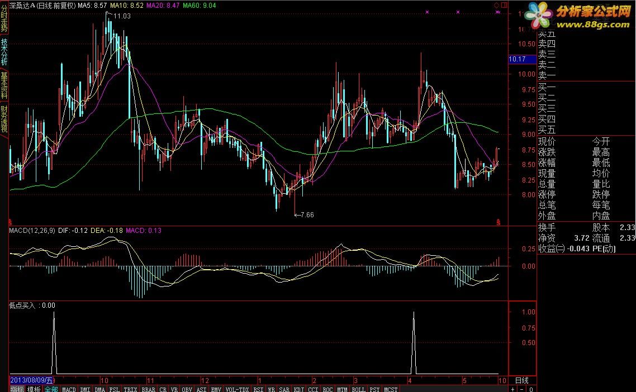Click the MA60: 9.04 label
This screenshot has height=392, width=636.
199,6
